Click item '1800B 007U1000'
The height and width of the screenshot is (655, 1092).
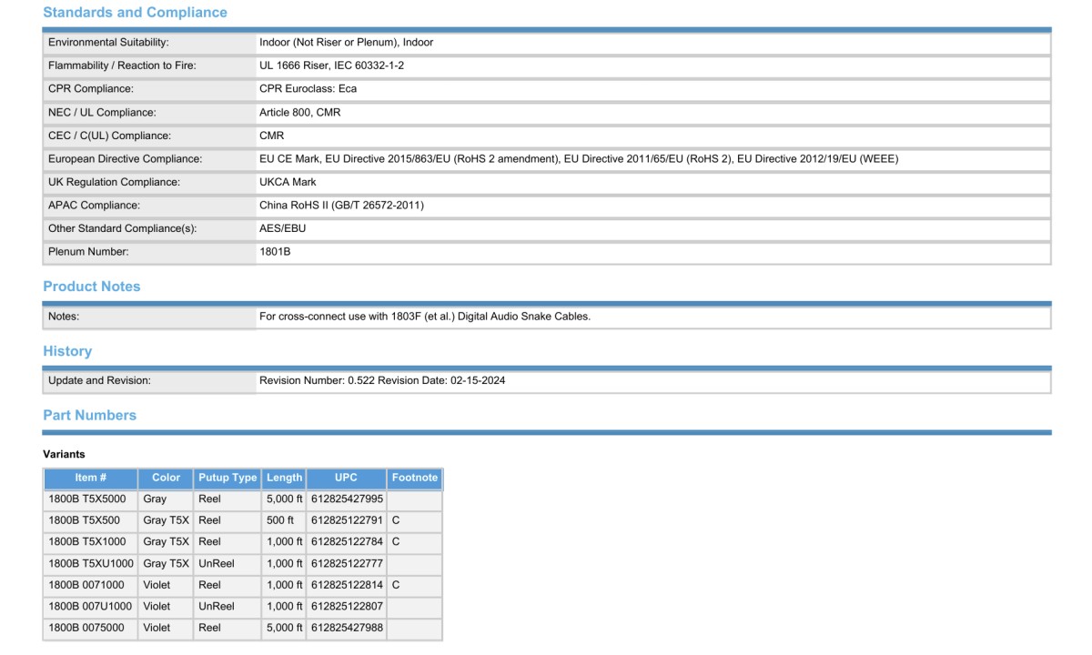[x=90, y=606]
